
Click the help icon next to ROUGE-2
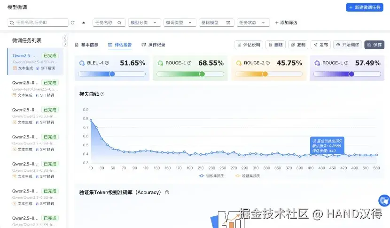(268, 63)
